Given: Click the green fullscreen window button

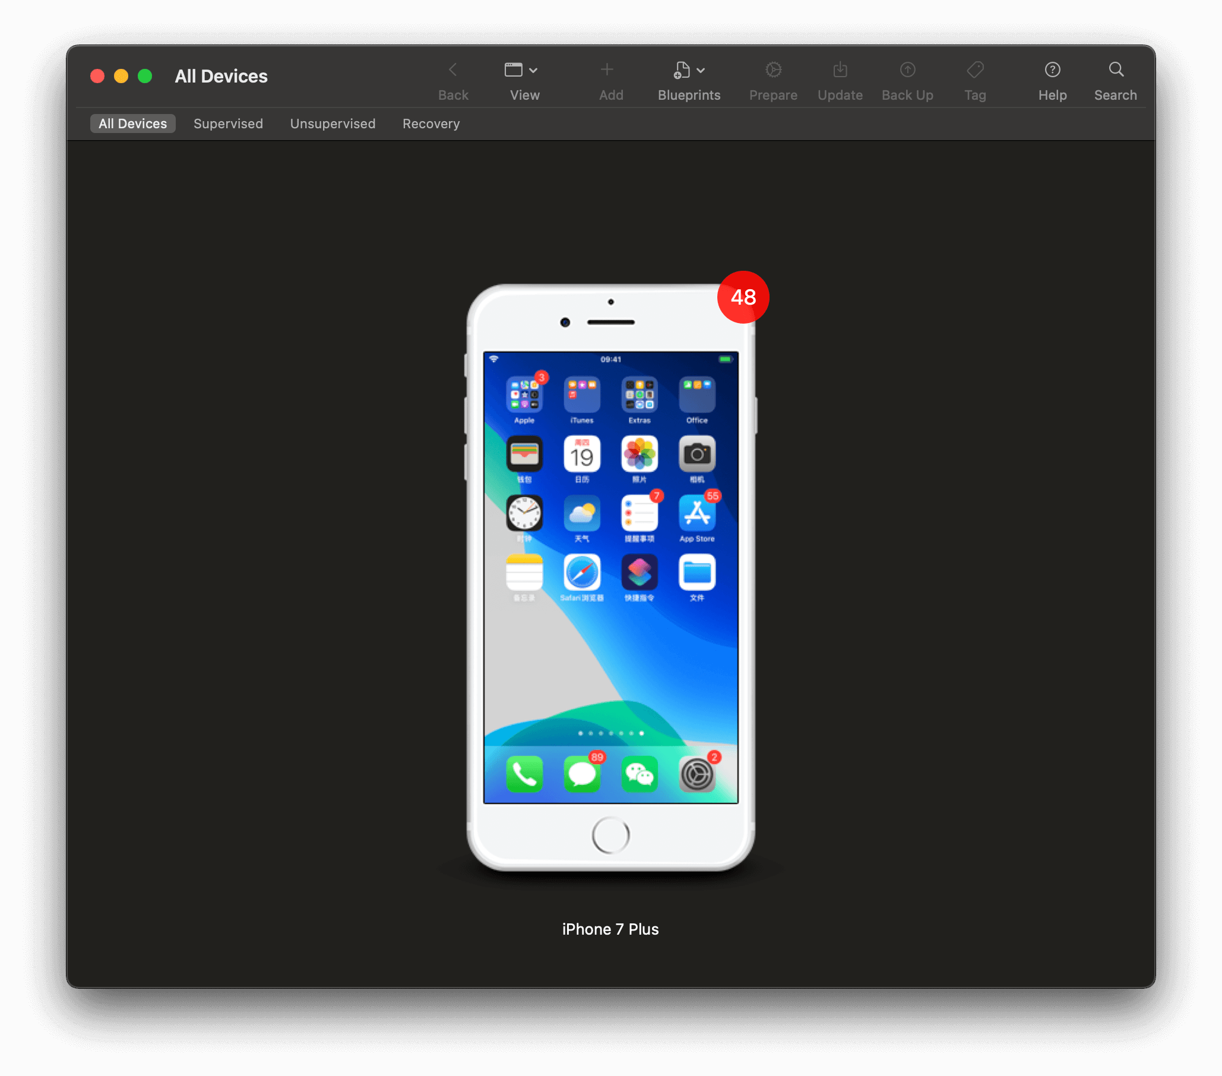Looking at the screenshot, I should pos(145,76).
